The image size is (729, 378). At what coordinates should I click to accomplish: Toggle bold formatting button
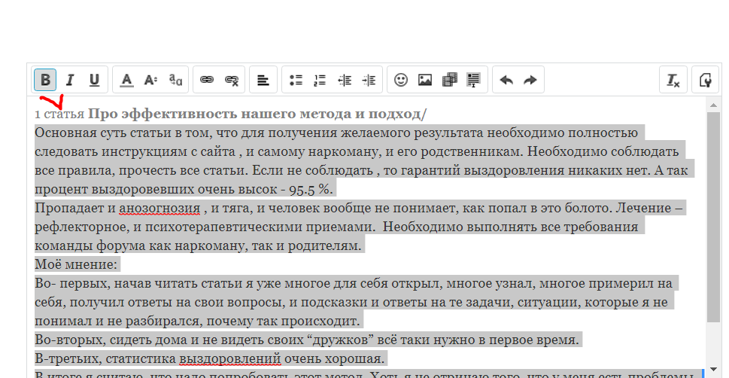click(45, 80)
